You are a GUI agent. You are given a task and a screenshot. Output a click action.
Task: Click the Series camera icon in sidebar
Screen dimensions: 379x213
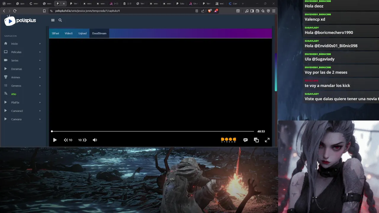tap(6, 60)
